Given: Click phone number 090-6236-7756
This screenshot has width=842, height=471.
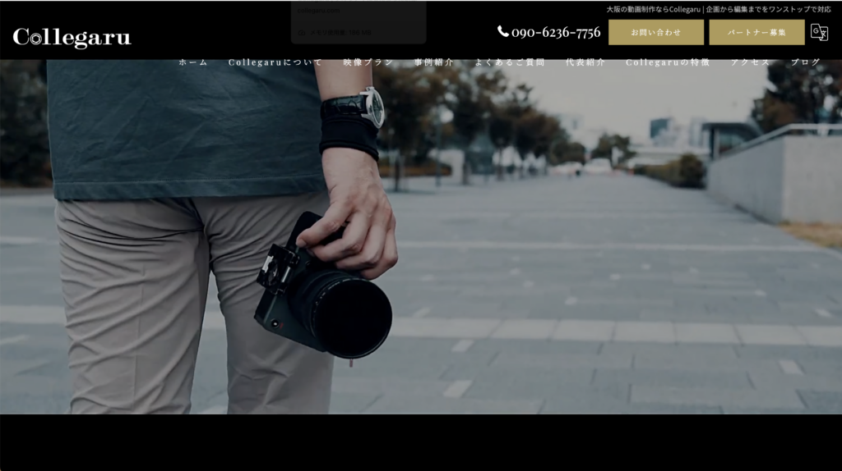Looking at the screenshot, I should pos(556,32).
